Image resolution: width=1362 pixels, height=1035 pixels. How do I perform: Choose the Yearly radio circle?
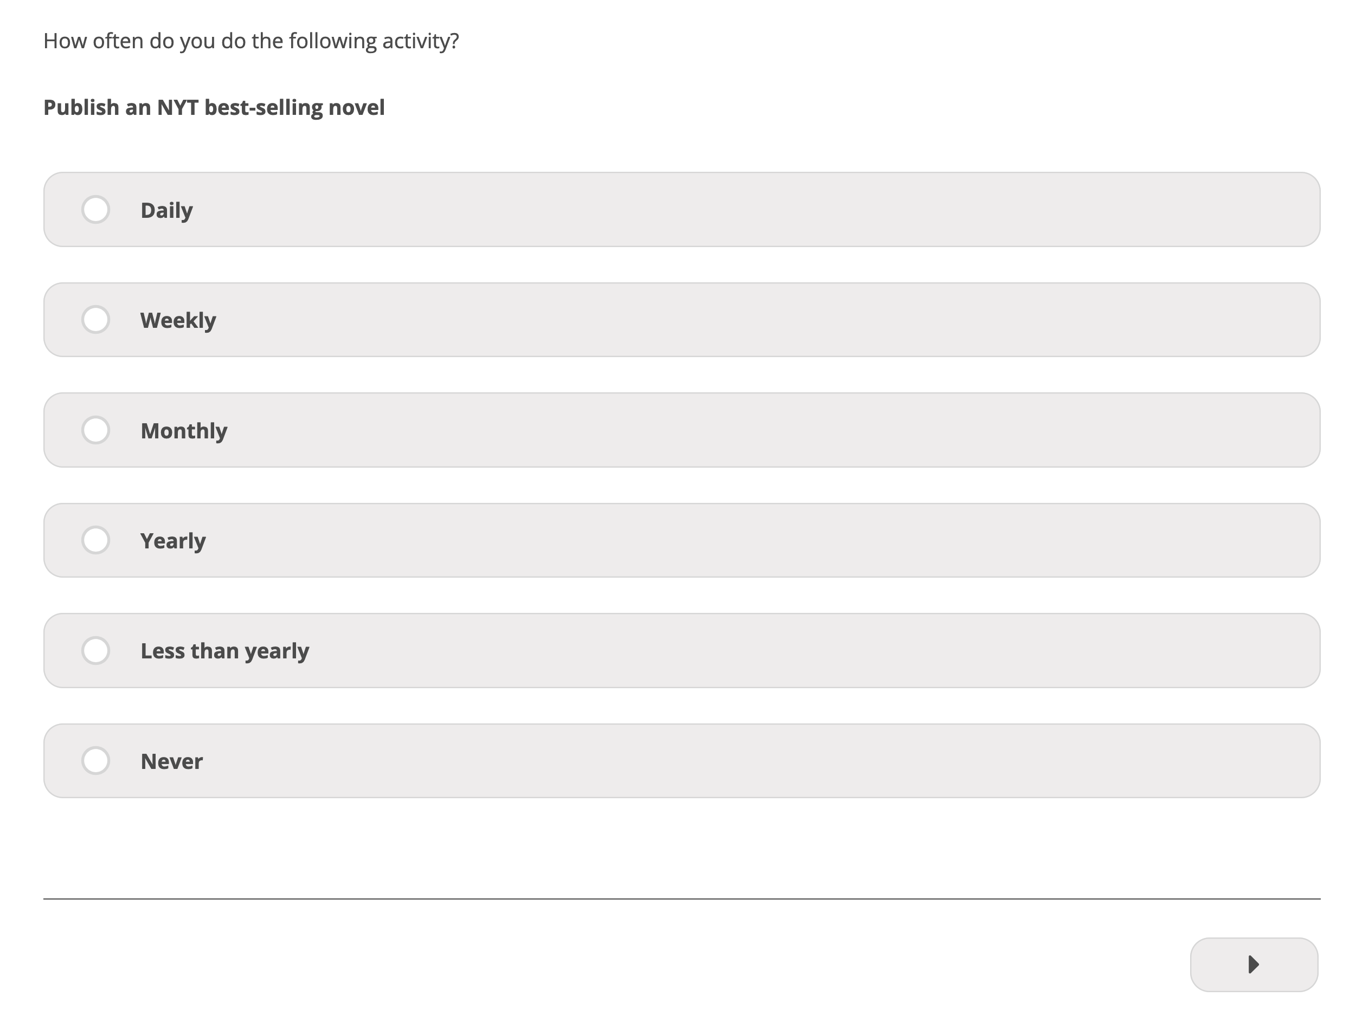95,540
